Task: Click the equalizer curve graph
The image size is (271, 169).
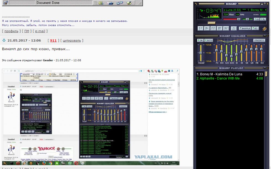Action: click(232, 41)
